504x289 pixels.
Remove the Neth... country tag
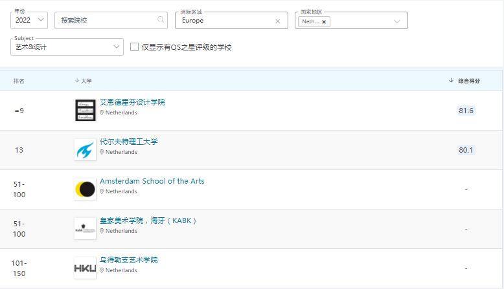(324, 22)
